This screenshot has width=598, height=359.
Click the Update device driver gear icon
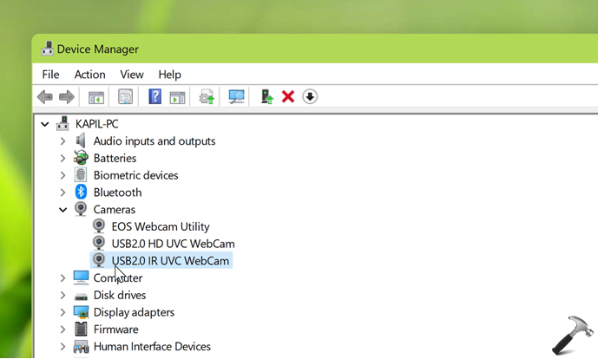click(207, 97)
